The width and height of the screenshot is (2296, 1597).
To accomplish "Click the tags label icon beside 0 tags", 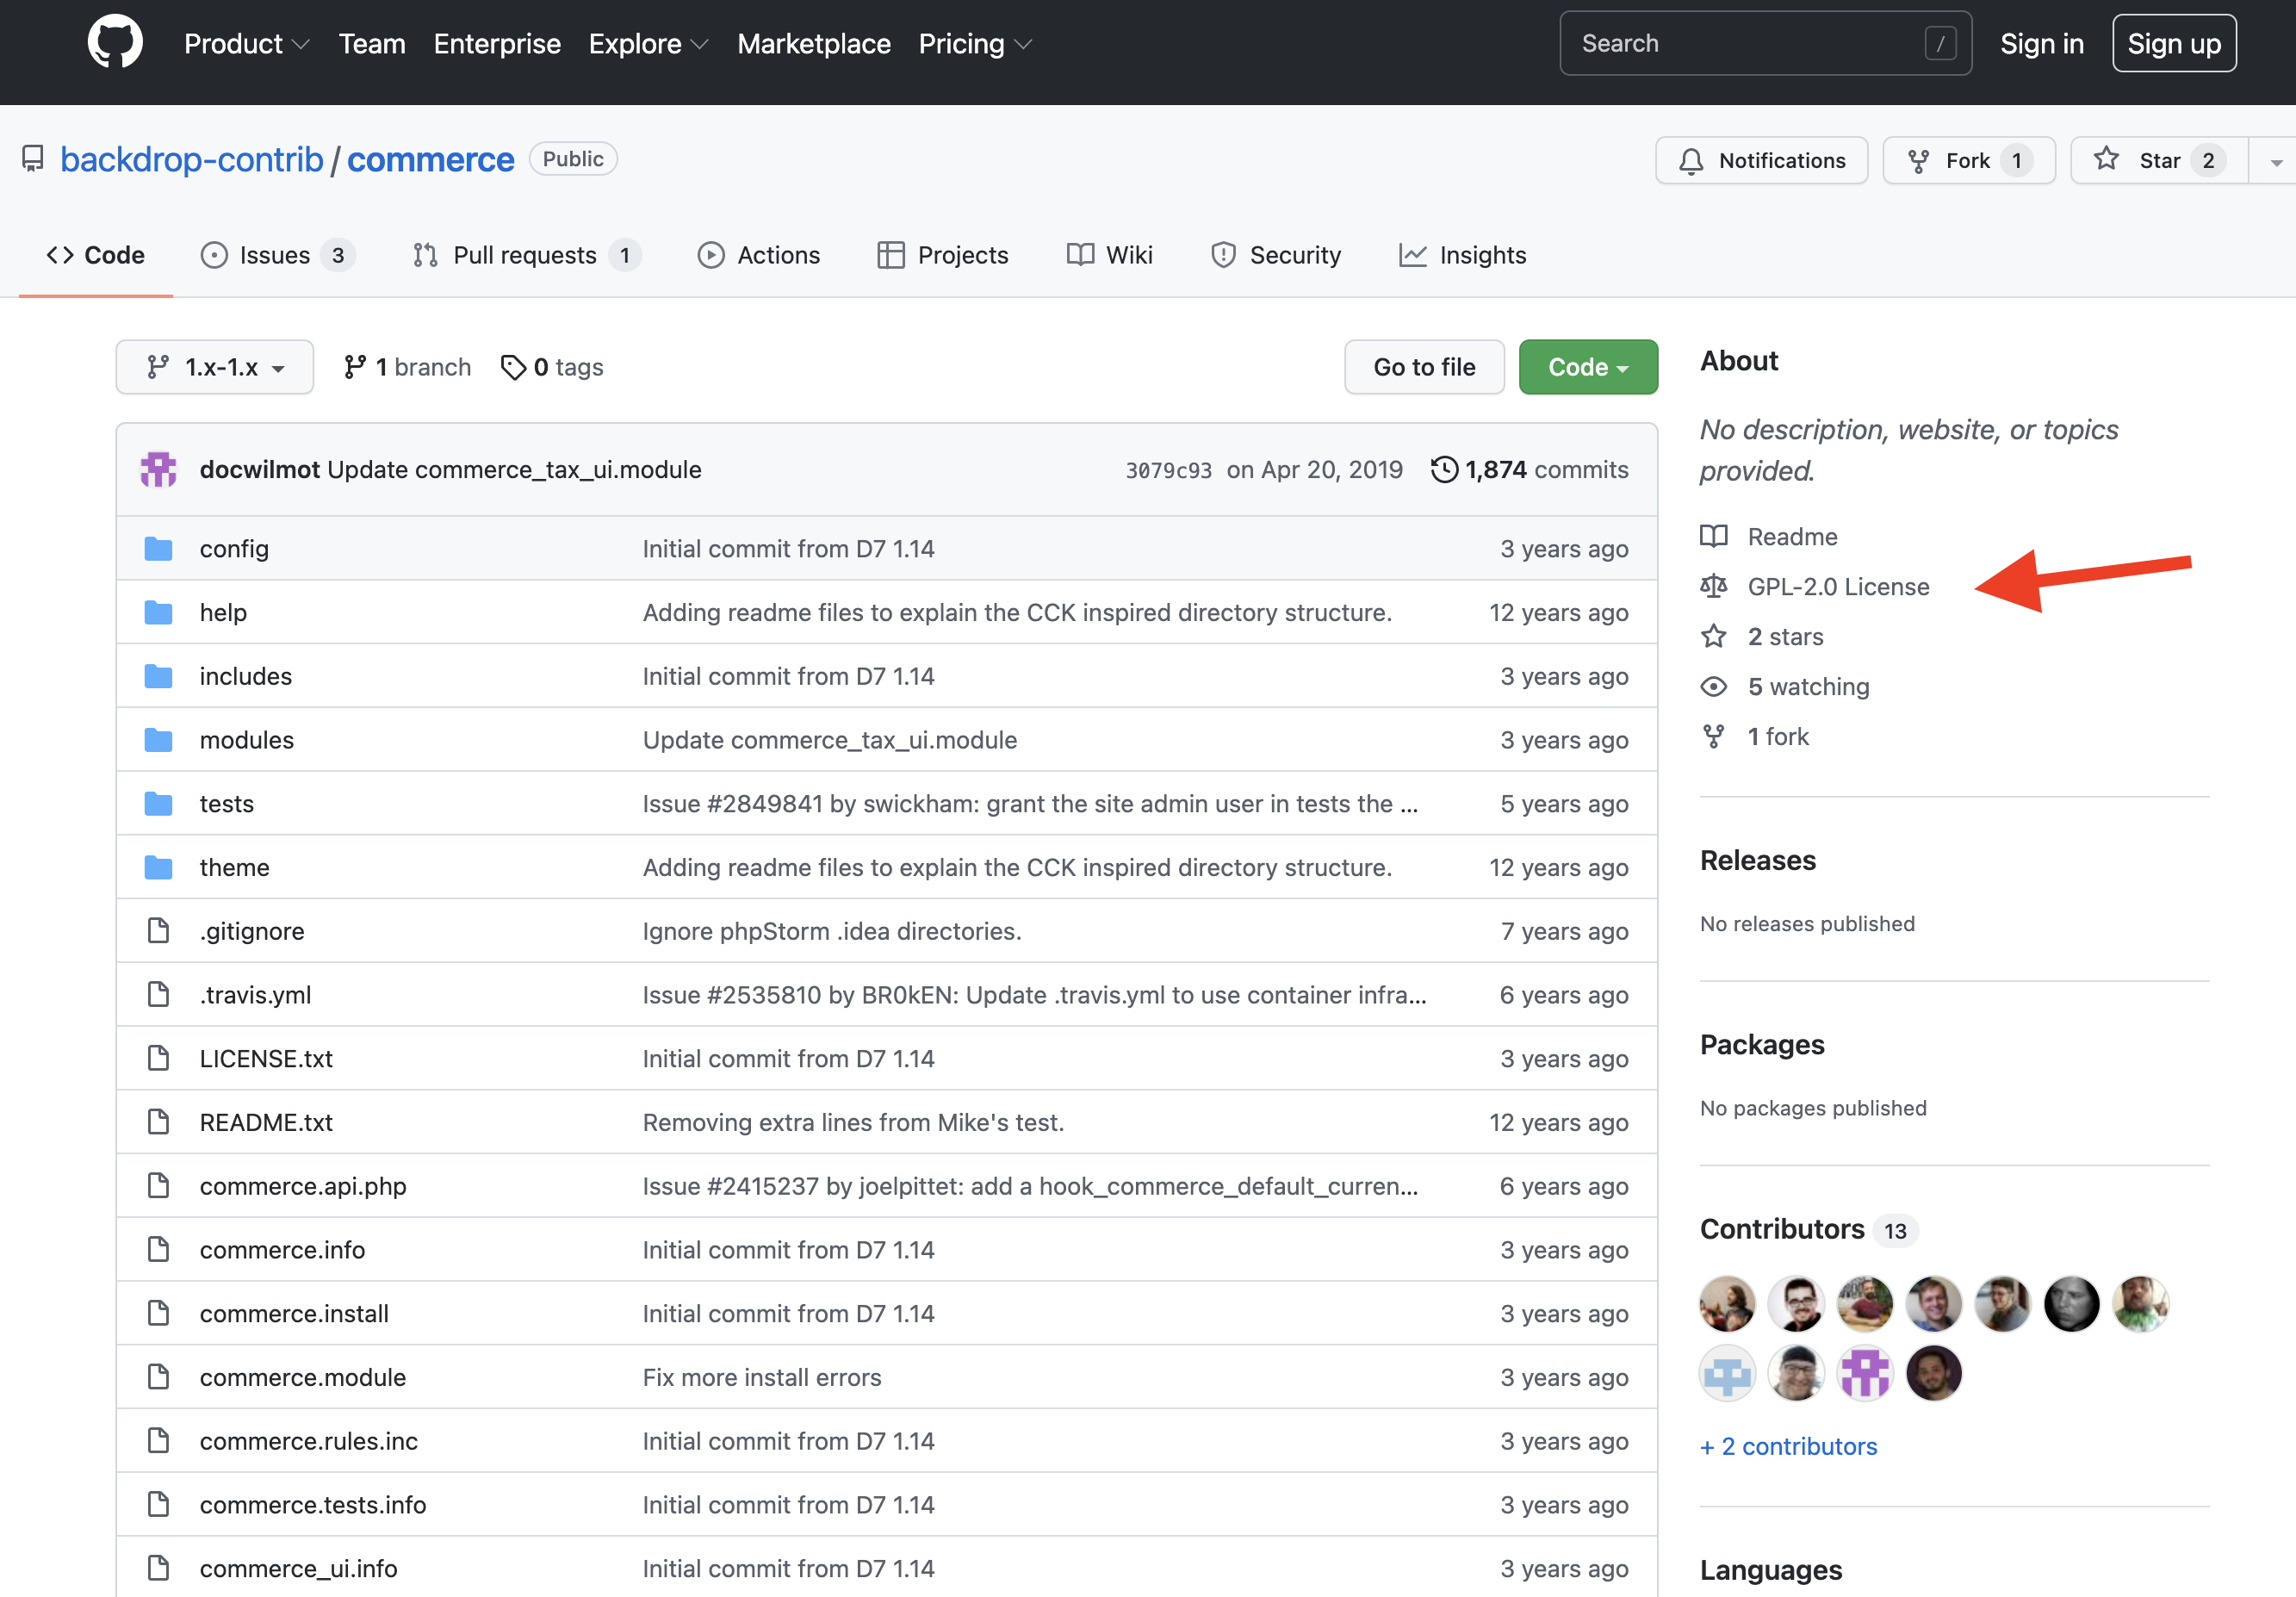I will pyautogui.click(x=514, y=367).
